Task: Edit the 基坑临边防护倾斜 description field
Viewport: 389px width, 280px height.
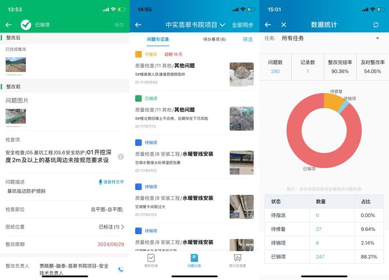Action: pos(26,191)
